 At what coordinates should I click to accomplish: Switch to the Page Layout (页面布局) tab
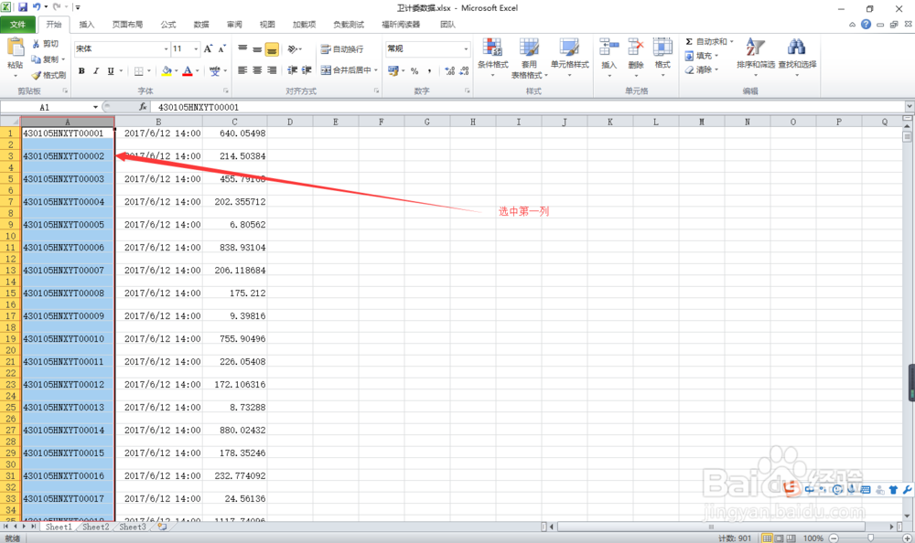point(127,25)
